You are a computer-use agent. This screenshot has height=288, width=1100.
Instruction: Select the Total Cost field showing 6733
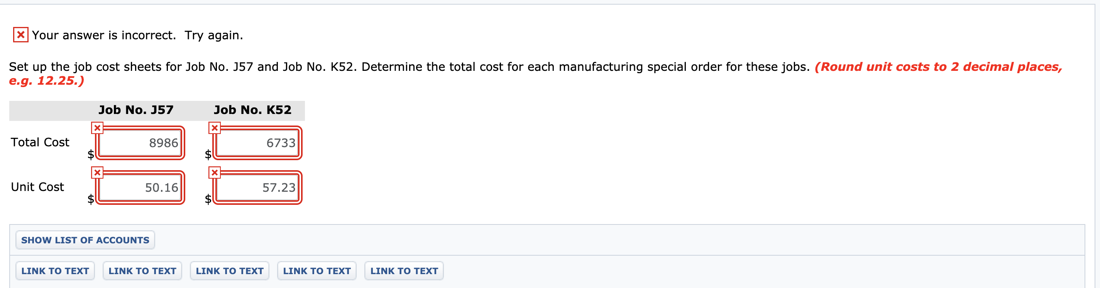pos(257,143)
